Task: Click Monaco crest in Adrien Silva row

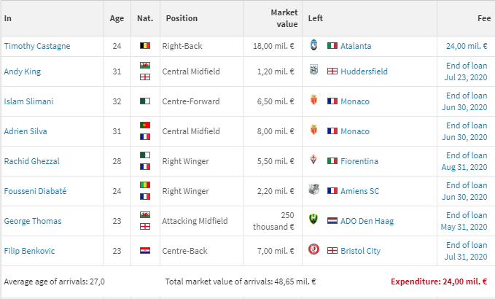Action: tap(314, 131)
